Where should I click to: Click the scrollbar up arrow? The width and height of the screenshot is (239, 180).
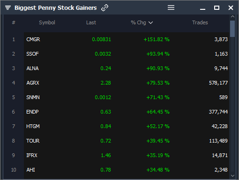click(x=232, y=16)
